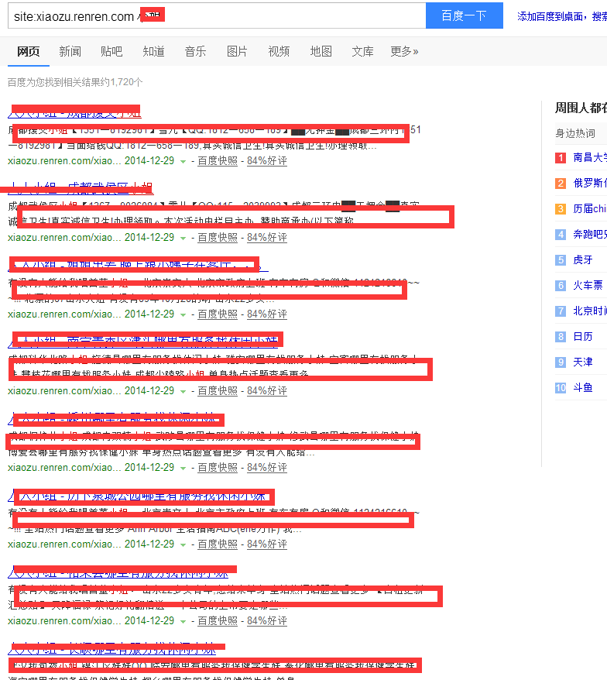This screenshot has width=607, height=680.
Task: Open 84%好评 rating of the third result
Action: click(266, 314)
